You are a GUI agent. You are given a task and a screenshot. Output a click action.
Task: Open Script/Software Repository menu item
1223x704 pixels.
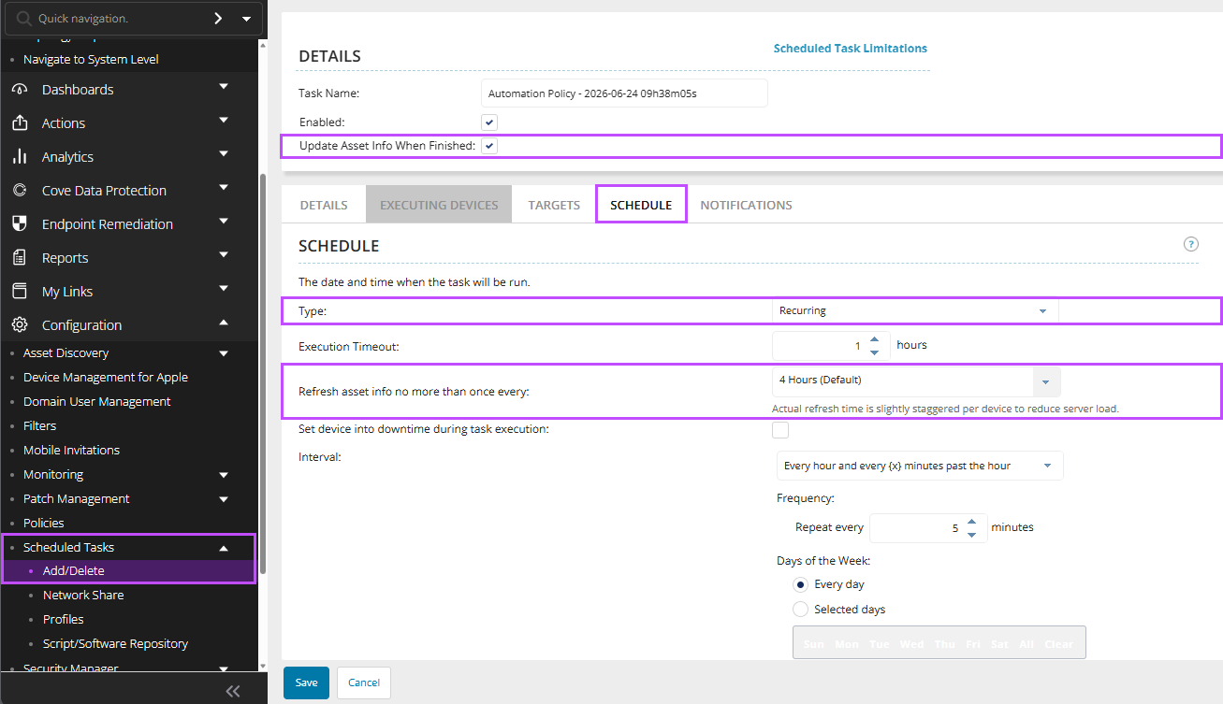pos(116,644)
